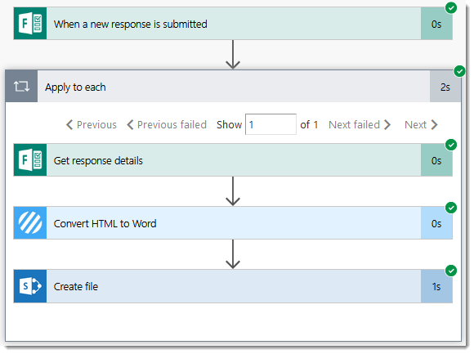Jump to the Previous failed iteration
474x354 pixels.
pyautogui.click(x=167, y=124)
